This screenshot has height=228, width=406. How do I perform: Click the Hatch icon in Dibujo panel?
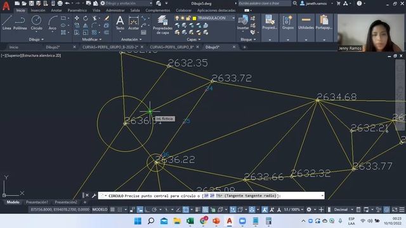pyautogui.click(x=63, y=32)
